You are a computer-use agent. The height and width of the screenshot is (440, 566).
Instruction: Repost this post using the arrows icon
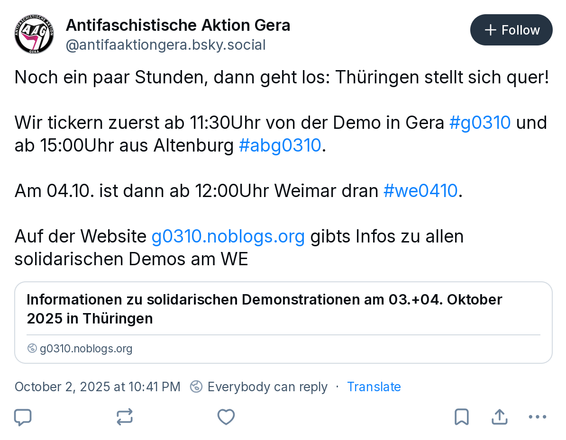[x=125, y=417]
